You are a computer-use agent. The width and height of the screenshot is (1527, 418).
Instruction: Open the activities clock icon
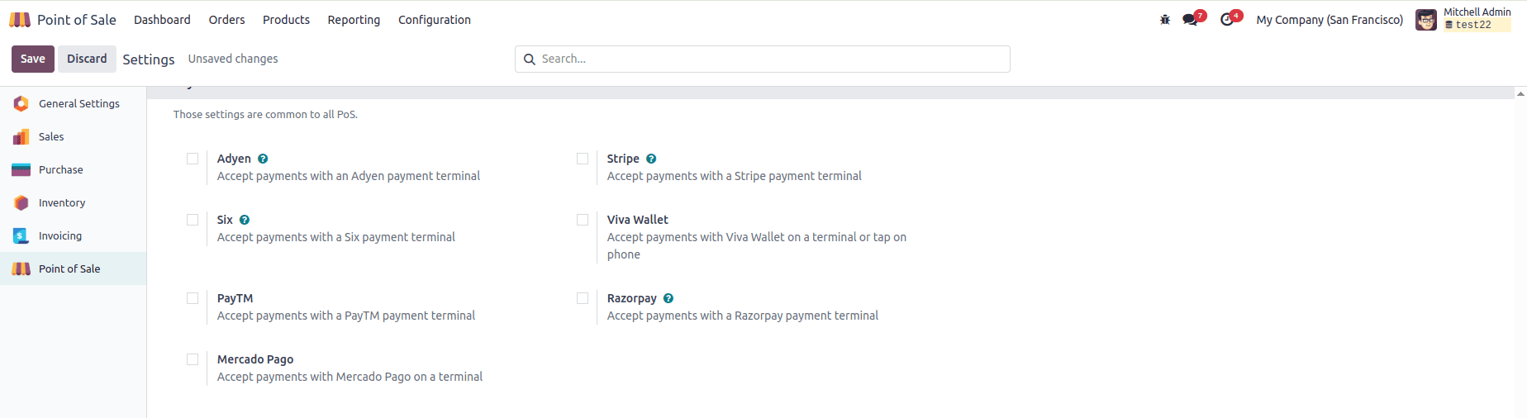[x=1227, y=20]
